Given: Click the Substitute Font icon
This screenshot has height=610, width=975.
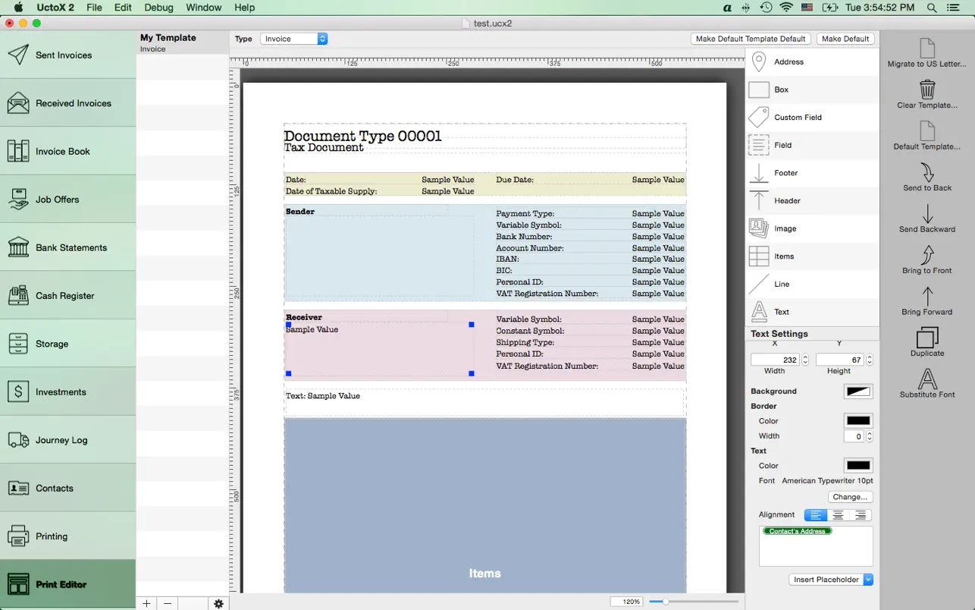Looking at the screenshot, I should [926, 379].
